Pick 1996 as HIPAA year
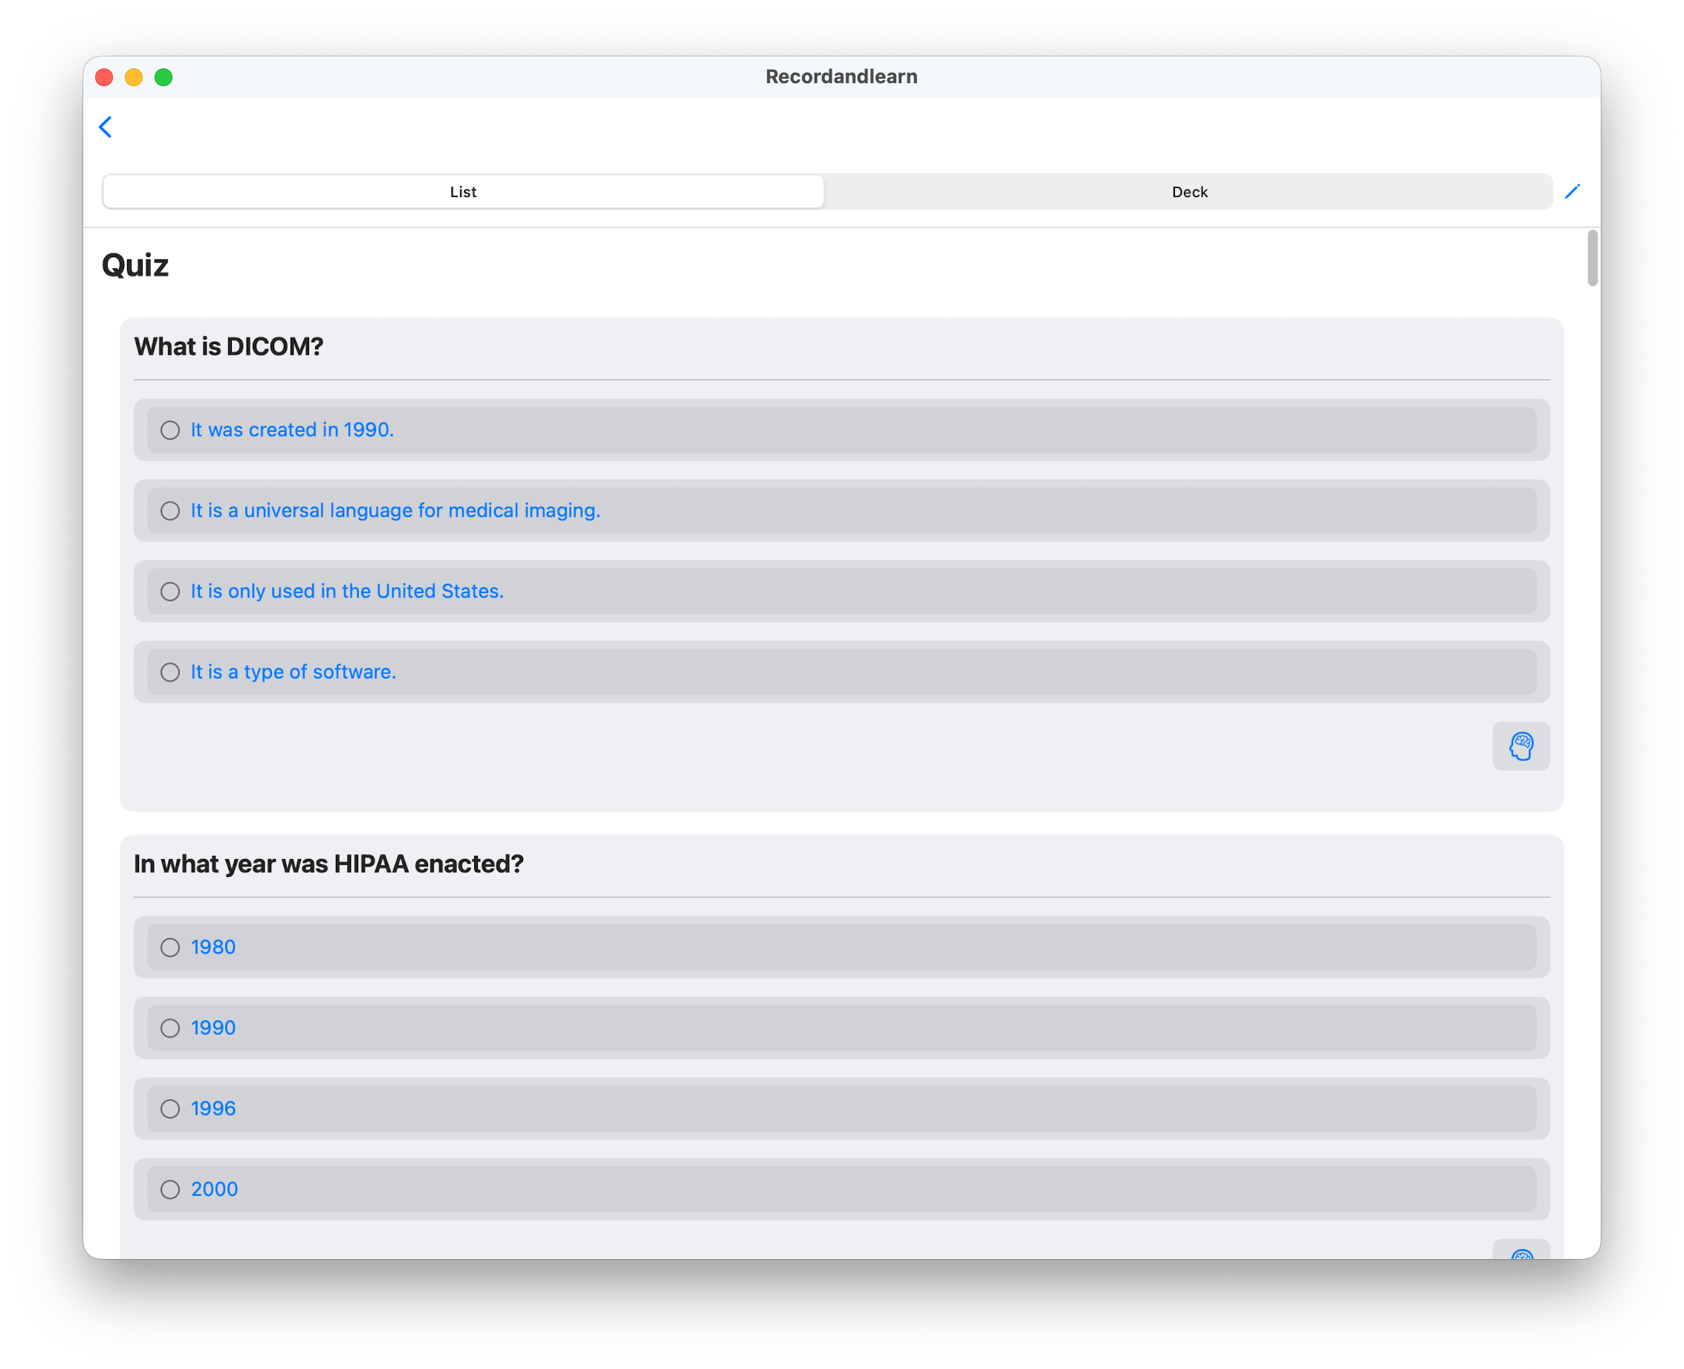Screen dimensions: 1684x1369 click(x=841, y=1108)
